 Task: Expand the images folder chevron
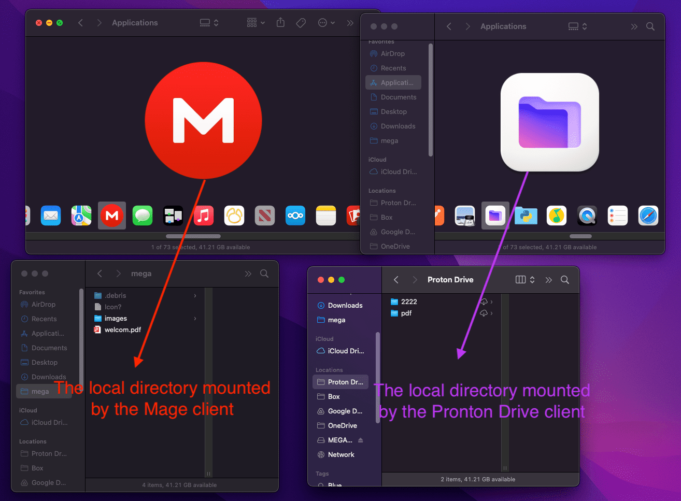(x=195, y=319)
